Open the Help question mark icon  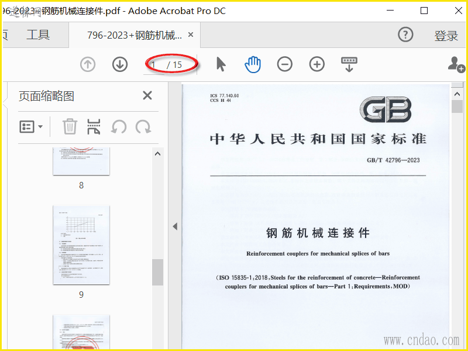[405, 35]
